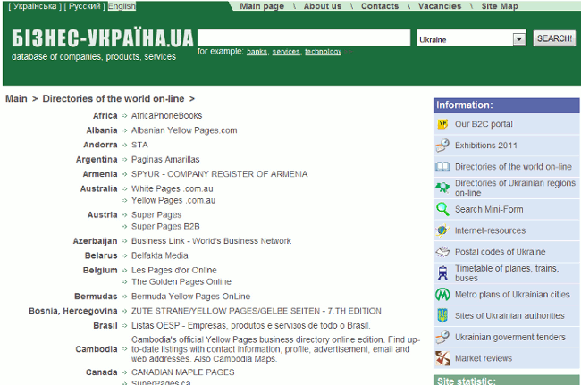
Task: Click into the search text field
Action: 304,38
